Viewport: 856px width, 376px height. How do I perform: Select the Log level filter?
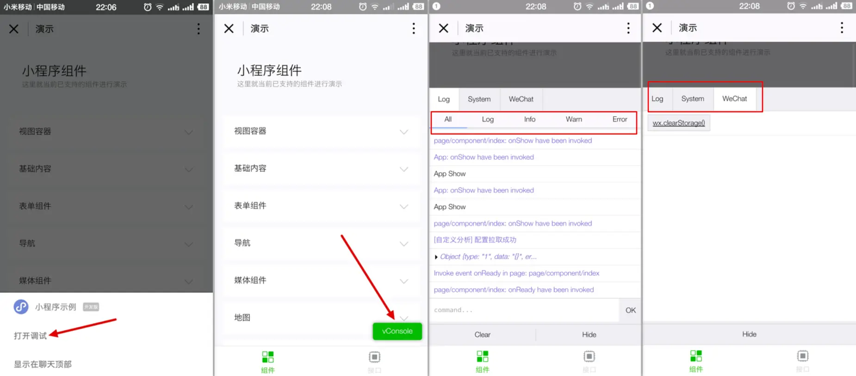pos(488,119)
